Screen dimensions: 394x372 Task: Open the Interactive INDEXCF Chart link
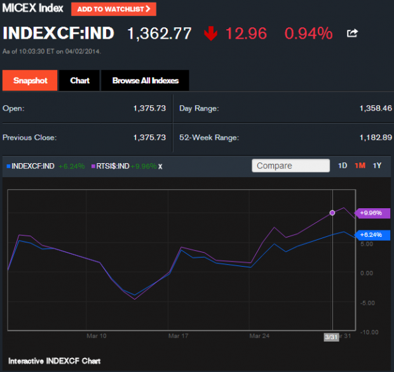click(x=54, y=361)
